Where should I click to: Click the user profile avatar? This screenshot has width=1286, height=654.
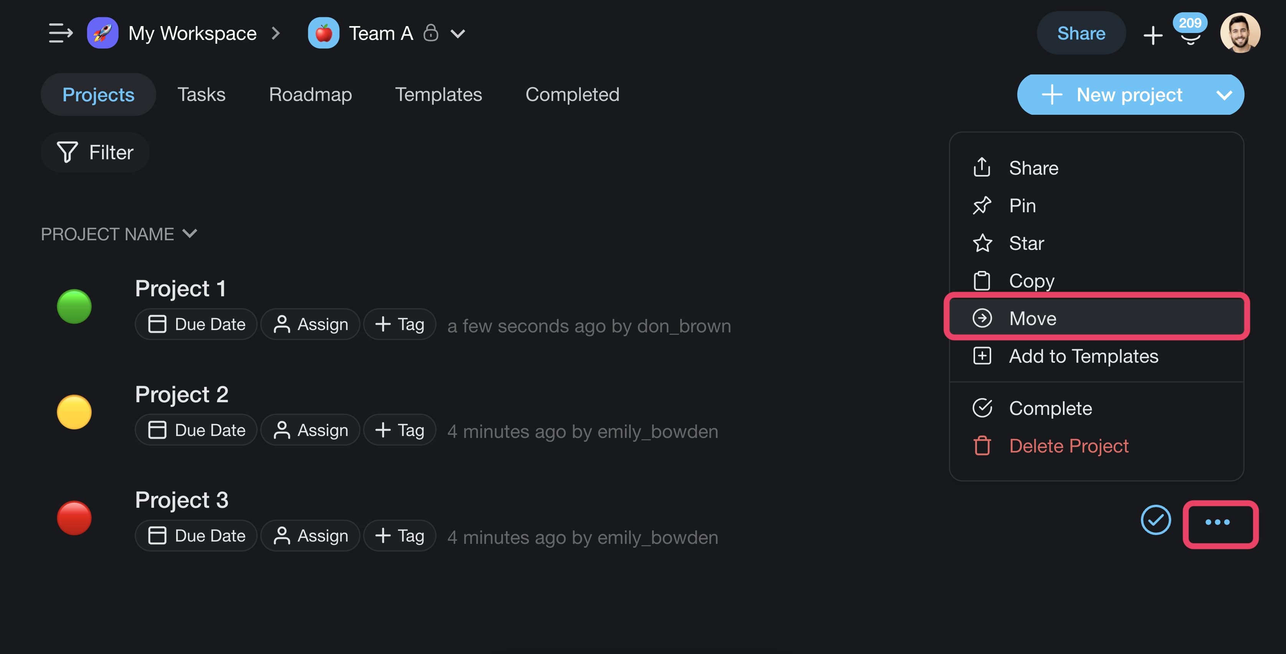tap(1240, 33)
